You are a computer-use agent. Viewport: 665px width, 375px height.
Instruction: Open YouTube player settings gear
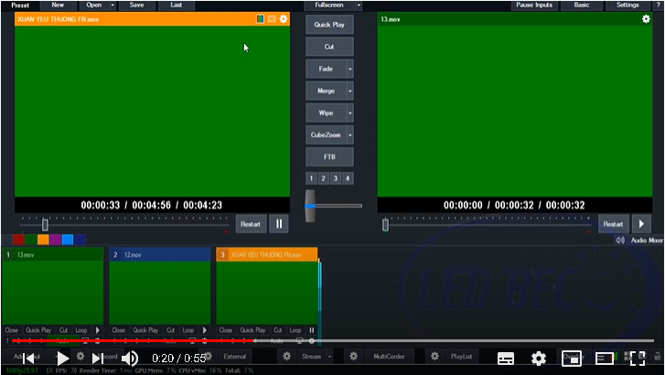[539, 358]
